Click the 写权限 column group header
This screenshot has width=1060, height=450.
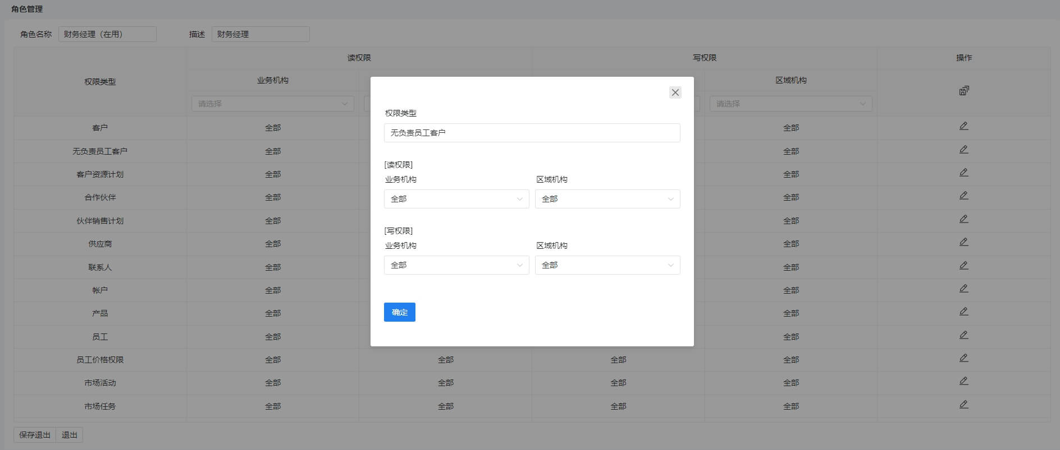click(x=705, y=58)
